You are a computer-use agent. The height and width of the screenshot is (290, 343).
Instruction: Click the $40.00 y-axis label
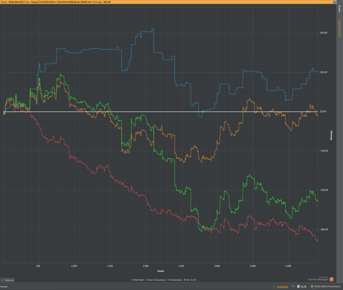pyautogui.click(x=323, y=33)
